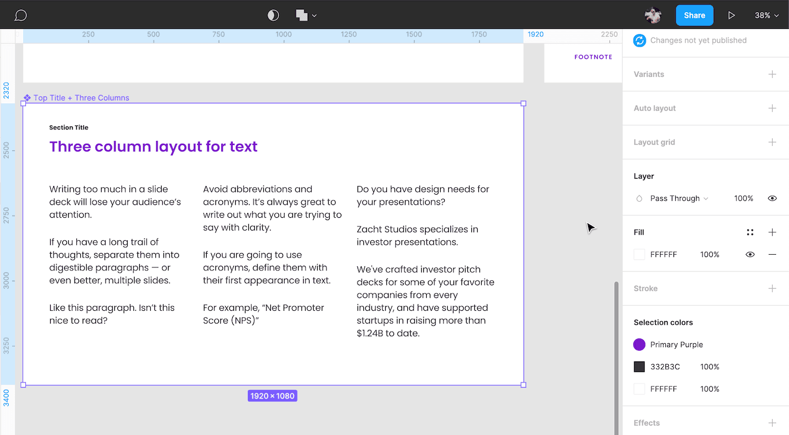Click the 'Avoid abbreviations and acronyms' paragraph
This screenshot has height=435, width=789.
point(273,208)
